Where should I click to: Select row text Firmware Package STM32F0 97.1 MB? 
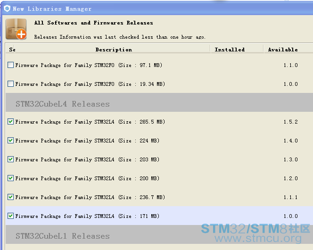89,65
